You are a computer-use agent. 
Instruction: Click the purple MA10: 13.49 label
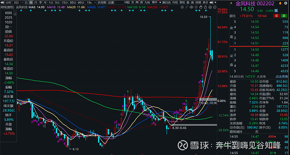tap(56, 7)
